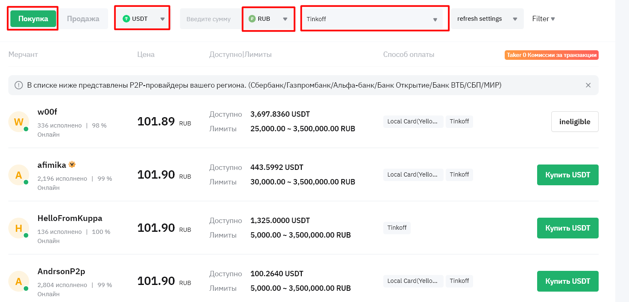Expand the Filter options
Viewport: 629px width, 302px height.
click(x=543, y=19)
